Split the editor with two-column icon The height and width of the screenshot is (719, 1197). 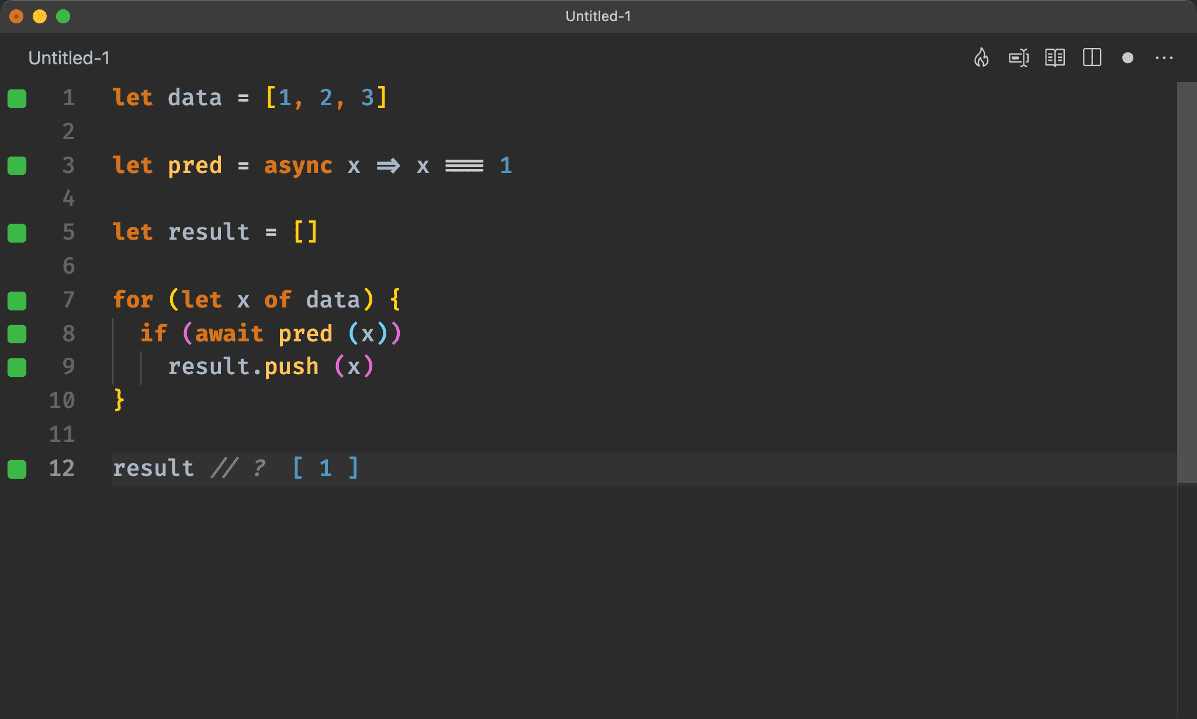coord(1092,58)
